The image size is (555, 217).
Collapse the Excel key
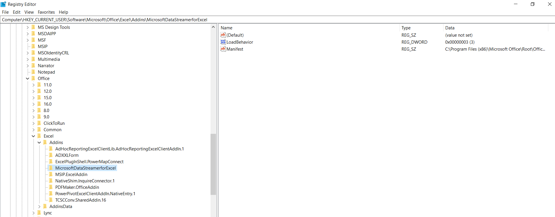point(33,136)
